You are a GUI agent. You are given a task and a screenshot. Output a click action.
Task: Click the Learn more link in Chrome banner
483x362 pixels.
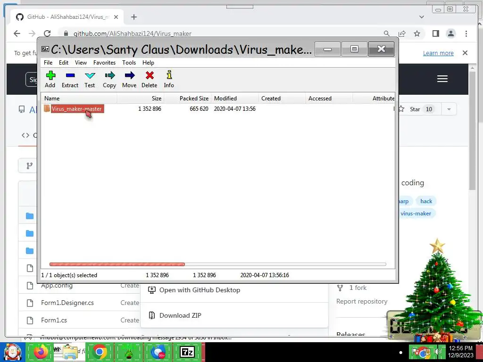point(438,53)
